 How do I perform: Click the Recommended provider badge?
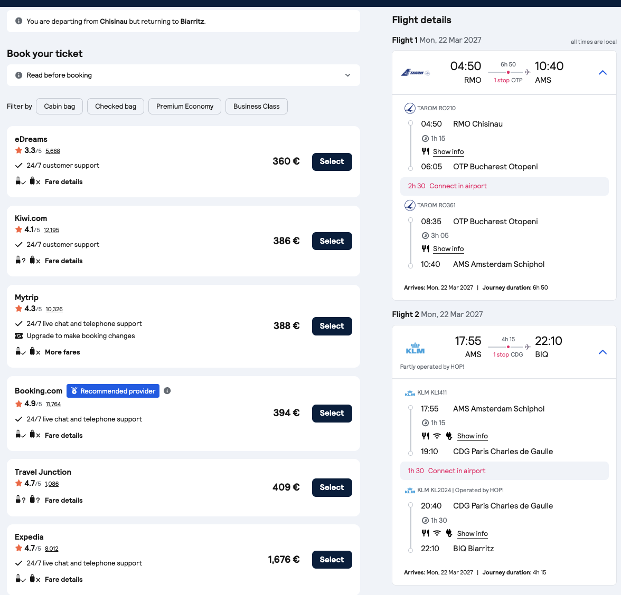click(x=113, y=391)
